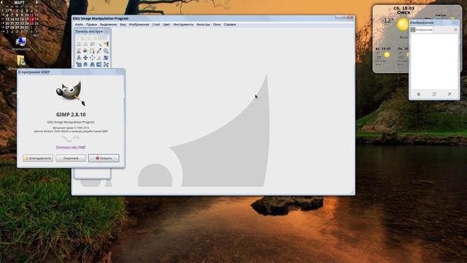The height and width of the screenshot is (263, 467).
Task: Click highlighted date 18 in calendar
Action: 32,19
